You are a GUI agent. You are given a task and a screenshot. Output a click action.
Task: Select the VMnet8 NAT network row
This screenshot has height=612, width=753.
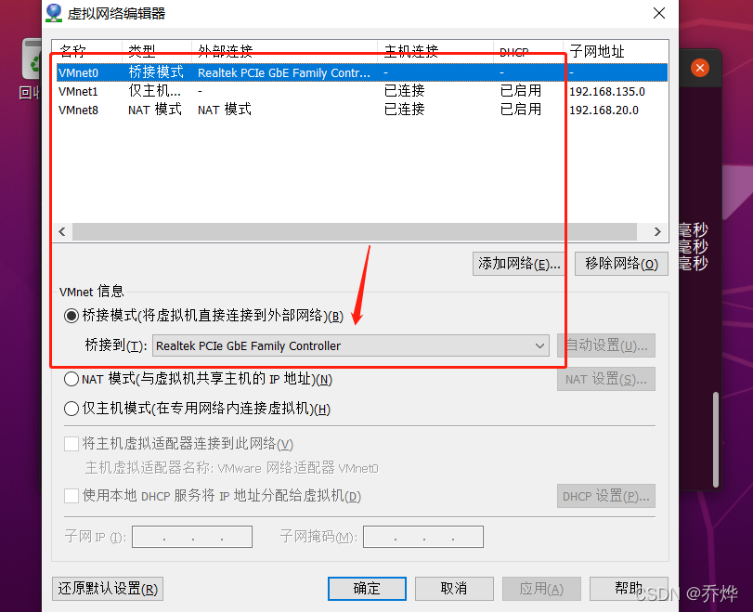tap(361, 110)
